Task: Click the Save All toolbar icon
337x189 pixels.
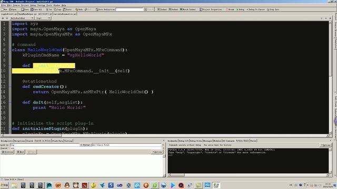Action: (36, 9)
